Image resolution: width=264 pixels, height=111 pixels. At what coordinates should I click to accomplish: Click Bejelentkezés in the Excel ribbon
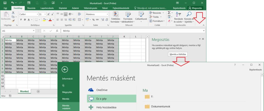[x=179, y=8]
